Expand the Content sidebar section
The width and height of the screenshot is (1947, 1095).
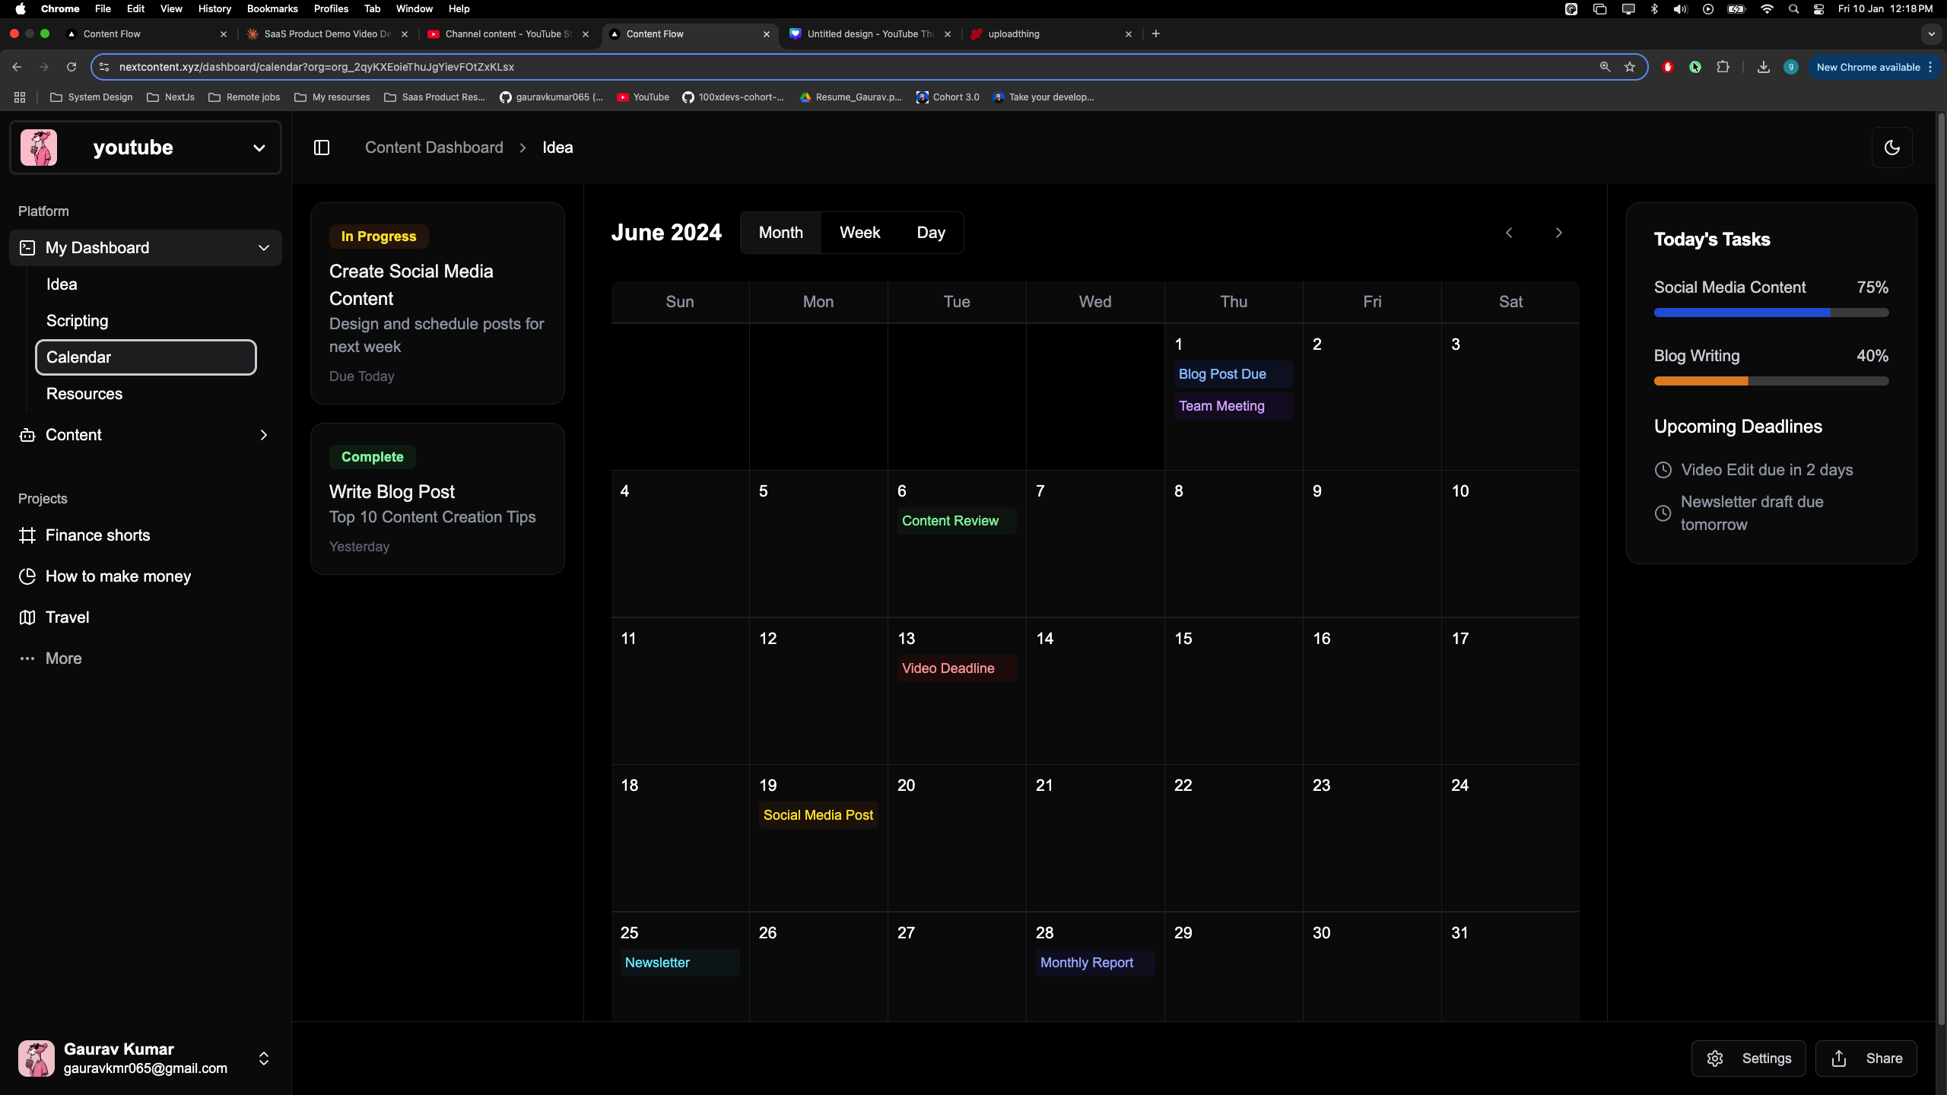(263, 435)
